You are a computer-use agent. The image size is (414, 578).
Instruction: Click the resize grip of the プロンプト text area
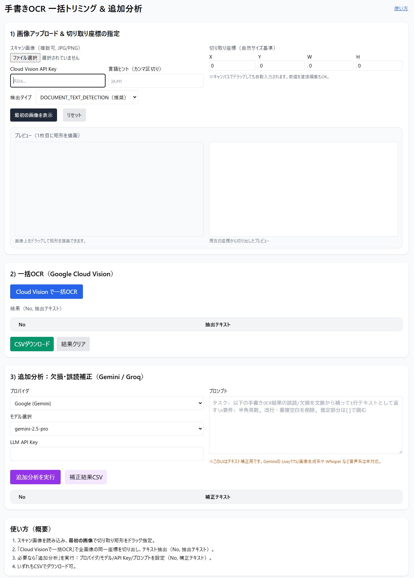pyautogui.click(x=400, y=452)
